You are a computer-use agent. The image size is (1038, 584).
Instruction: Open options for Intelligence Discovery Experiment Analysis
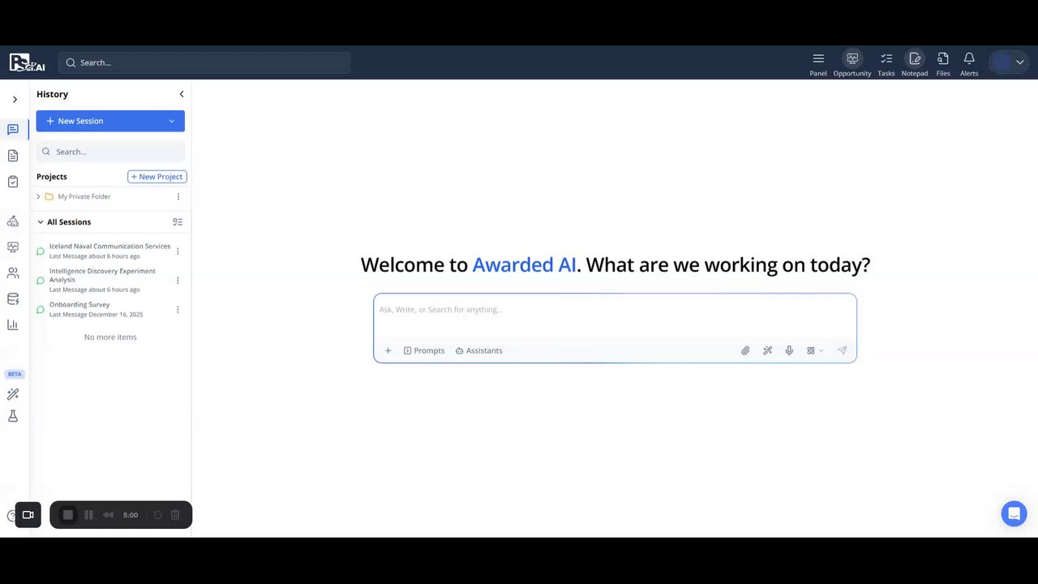point(178,281)
